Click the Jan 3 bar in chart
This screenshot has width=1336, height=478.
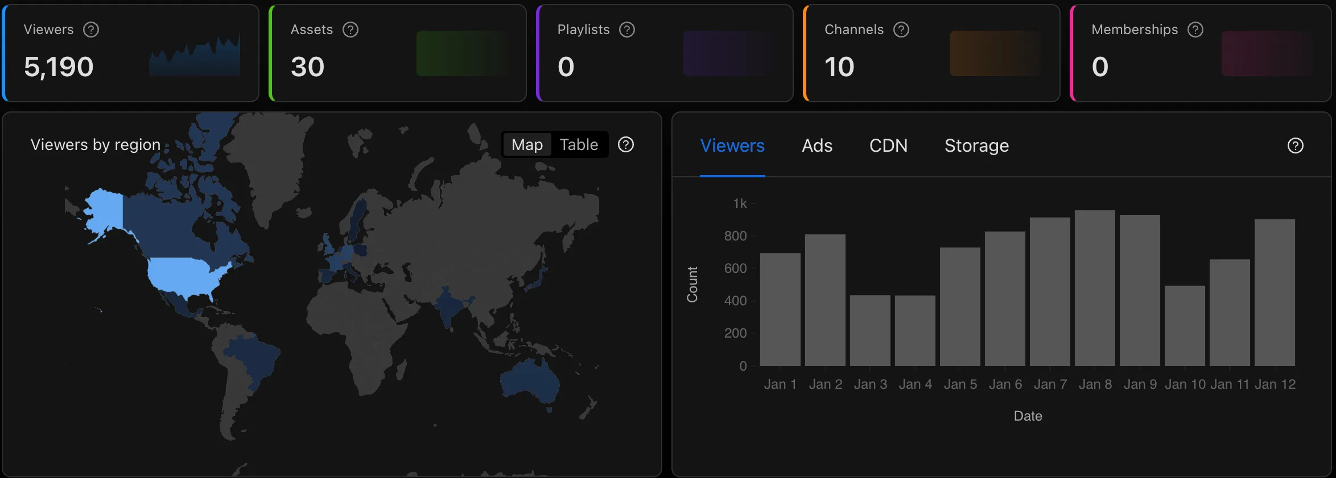pyautogui.click(x=870, y=331)
